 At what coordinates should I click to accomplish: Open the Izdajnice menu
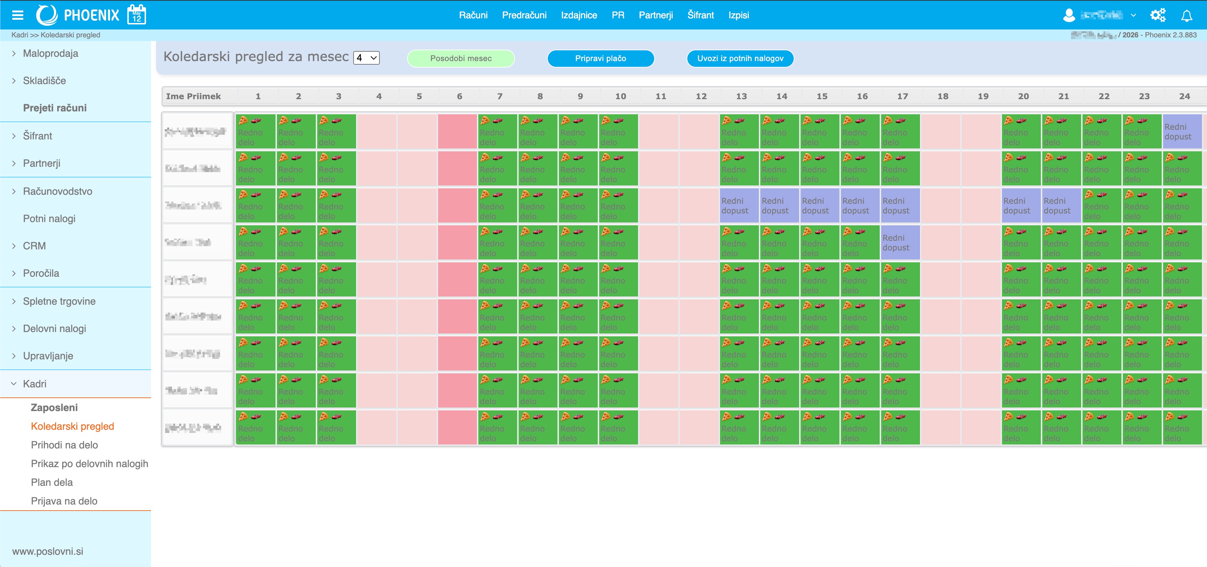pos(579,15)
